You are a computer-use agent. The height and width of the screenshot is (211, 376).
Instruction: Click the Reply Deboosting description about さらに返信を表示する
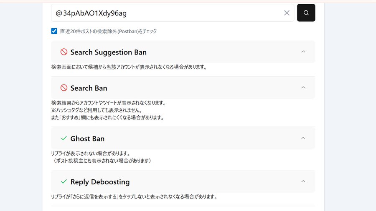click(134, 196)
